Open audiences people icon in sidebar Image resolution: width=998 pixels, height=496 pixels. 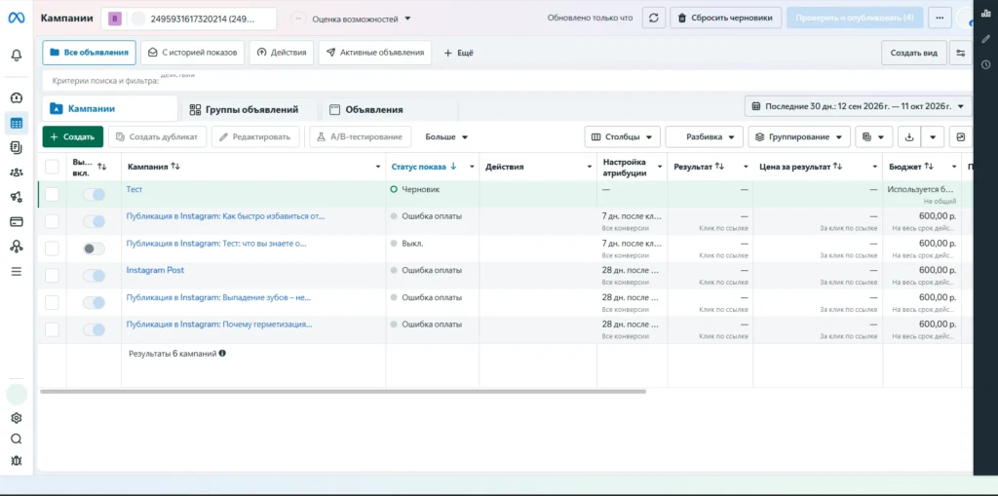17,172
